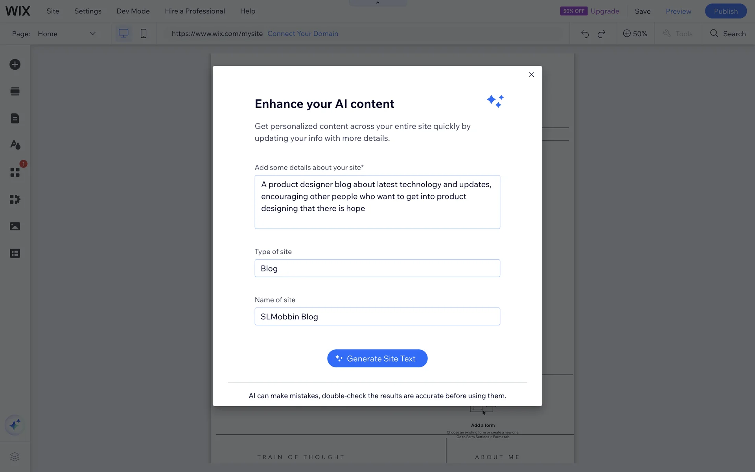This screenshot has height=472, width=755.
Task: Click the AI sparkle assistant button
Action: tap(15, 425)
